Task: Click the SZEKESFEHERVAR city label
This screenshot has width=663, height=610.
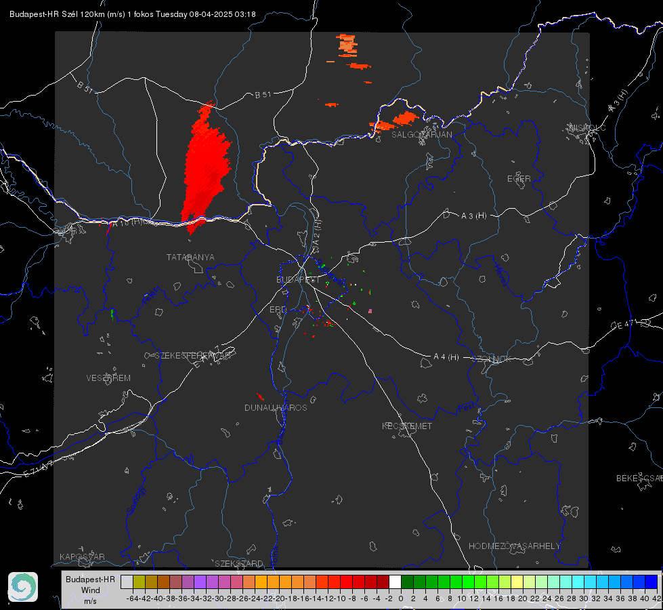Action: pyautogui.click(x=193, y=356)
